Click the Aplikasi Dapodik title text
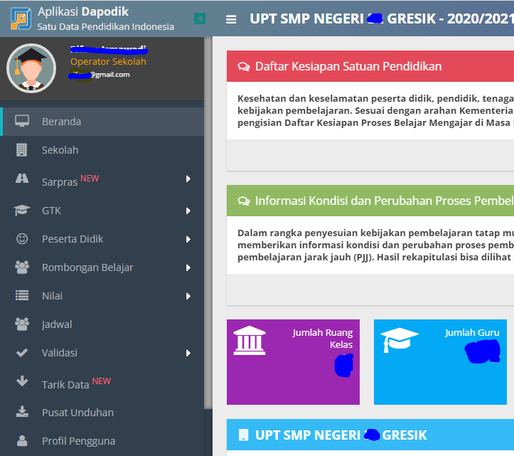 83,11
